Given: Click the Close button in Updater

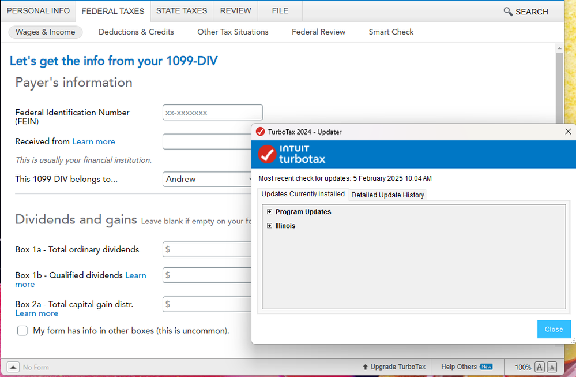Looking at the screenshot, I should (554, 329).
